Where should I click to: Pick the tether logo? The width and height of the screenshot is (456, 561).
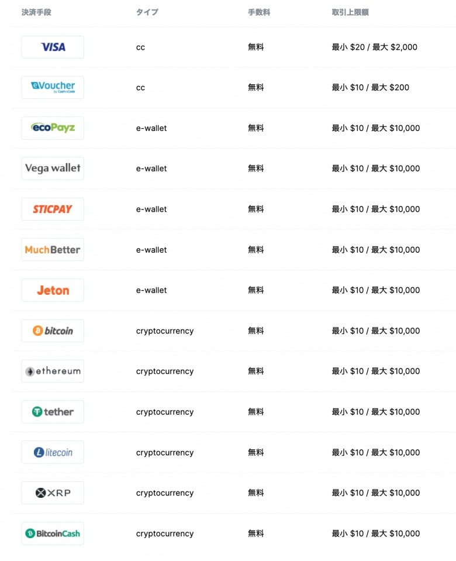click(53, 412)
